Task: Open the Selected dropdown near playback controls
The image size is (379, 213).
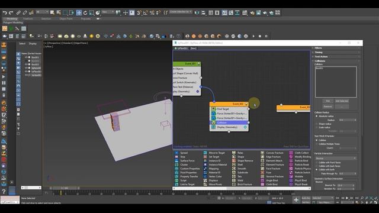Action: tap(322, 198)
